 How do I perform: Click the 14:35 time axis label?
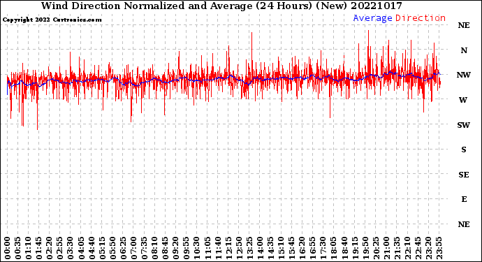(x=270, y=248)
